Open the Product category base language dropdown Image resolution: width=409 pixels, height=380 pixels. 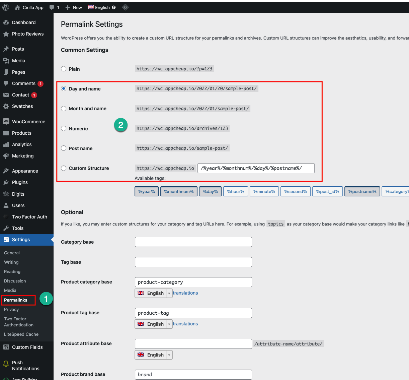[x=169, y=293]
